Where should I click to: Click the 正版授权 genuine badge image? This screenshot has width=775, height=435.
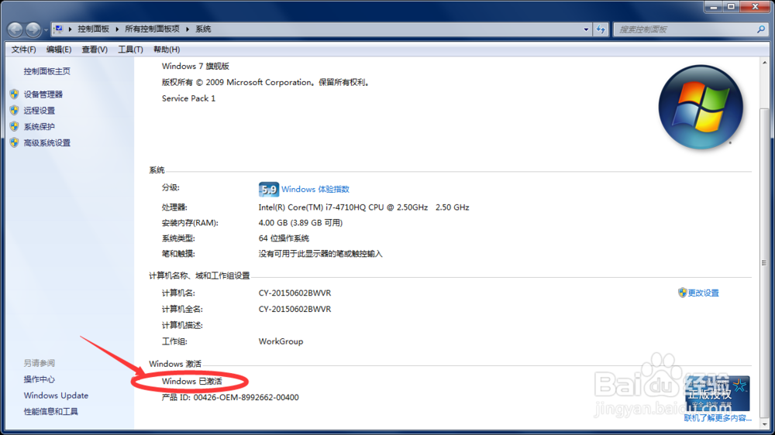pos(717,393)
